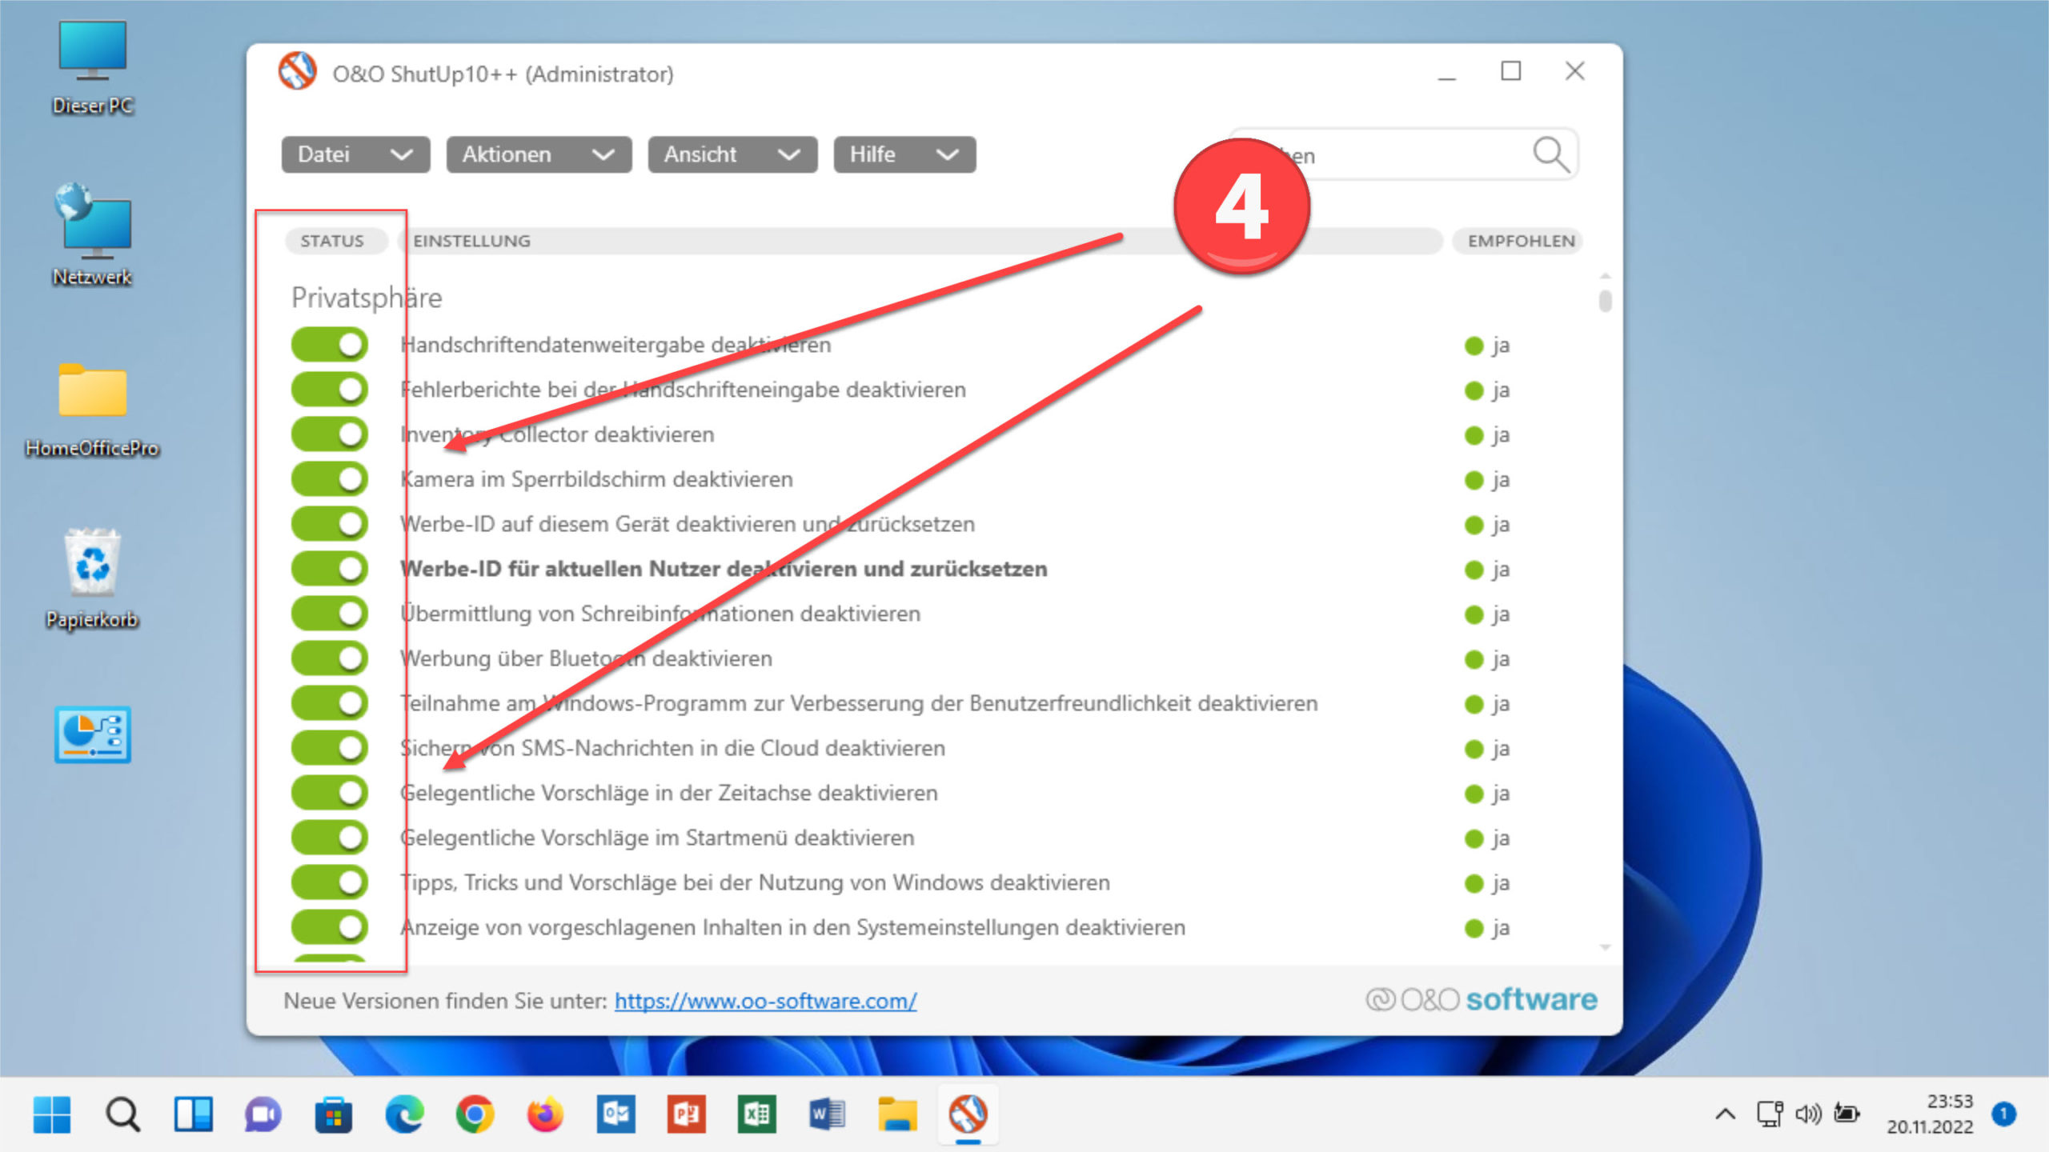
Task: Select the EMPFOHLEN column header
Action: pos(1518,241)
